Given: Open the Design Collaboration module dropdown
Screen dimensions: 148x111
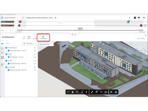Looking at the screenshot, I should coord(17,18).
